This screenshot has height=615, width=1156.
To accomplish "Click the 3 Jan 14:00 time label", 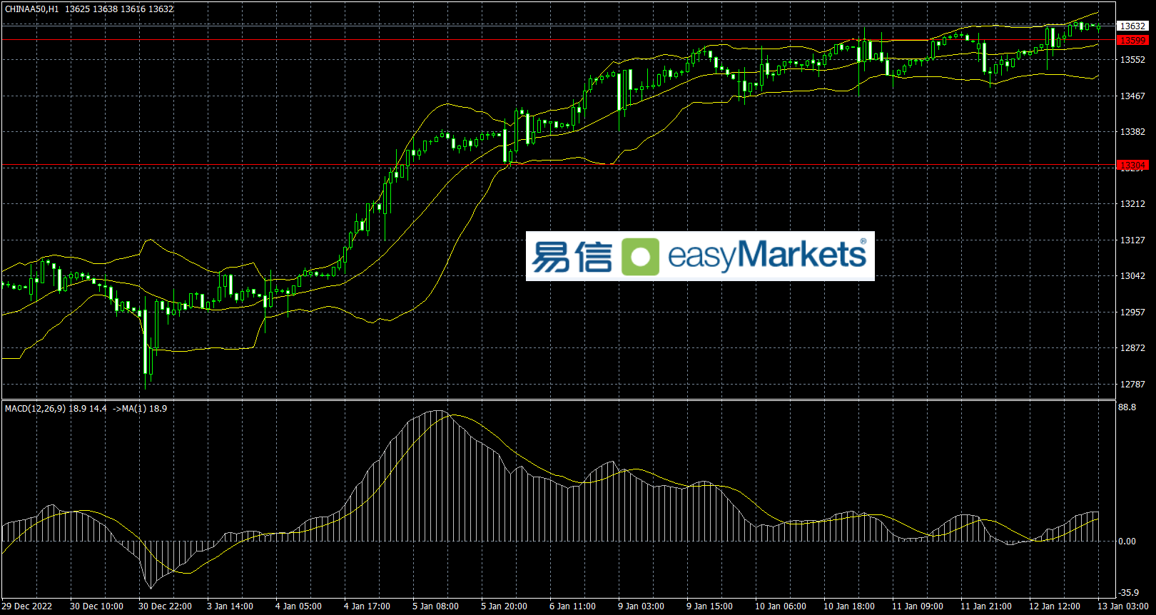I will click(x=230, y=606).
